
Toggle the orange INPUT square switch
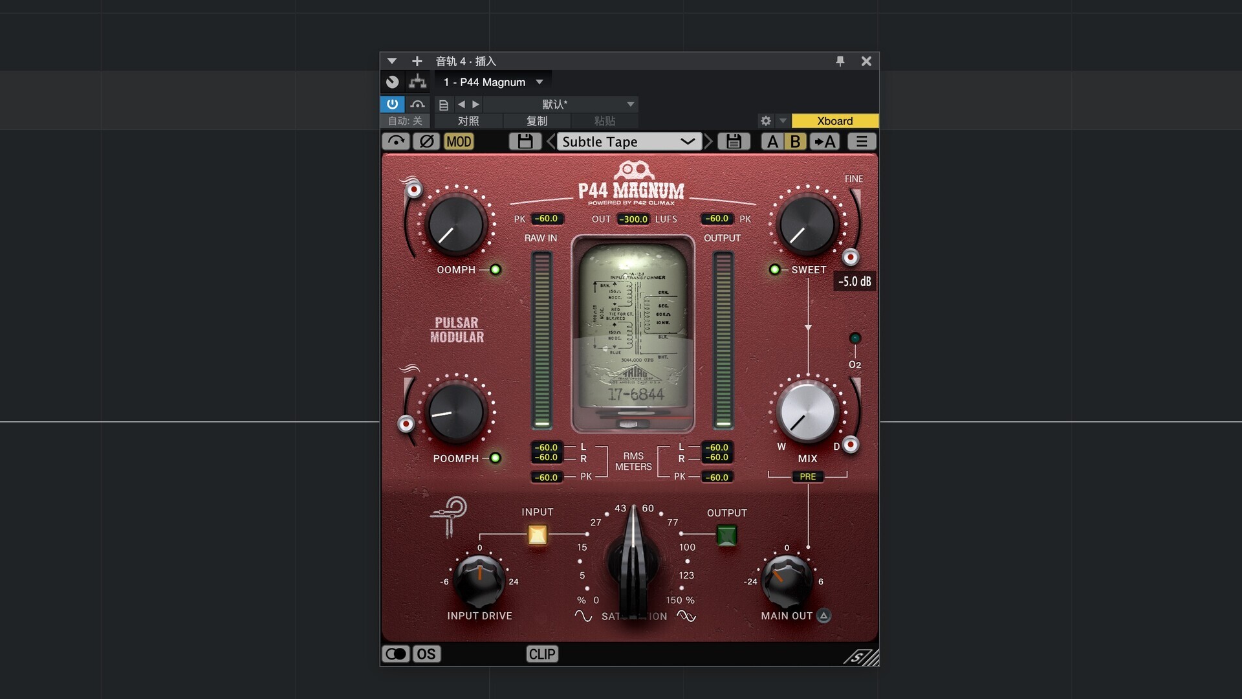pos(537,535)
